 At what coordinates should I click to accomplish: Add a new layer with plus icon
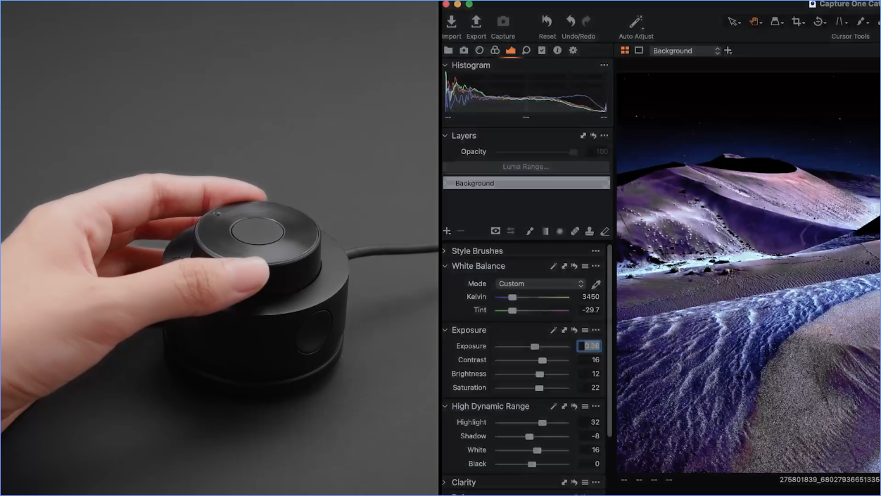point(447,231)
